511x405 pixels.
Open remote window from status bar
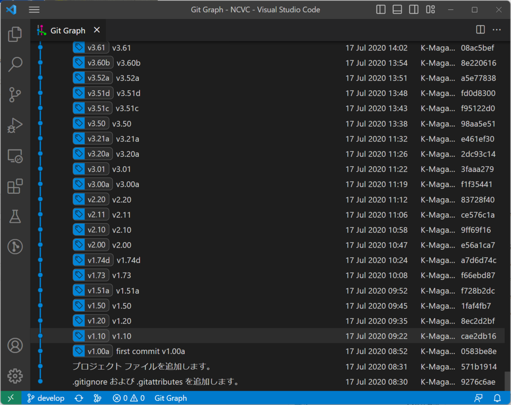click(11, 398)
